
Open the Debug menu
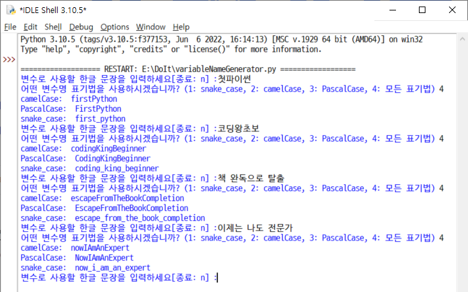tap(81, 27)
